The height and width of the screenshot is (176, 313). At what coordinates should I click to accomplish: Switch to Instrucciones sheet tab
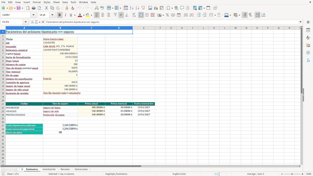[x=81, y=169]
